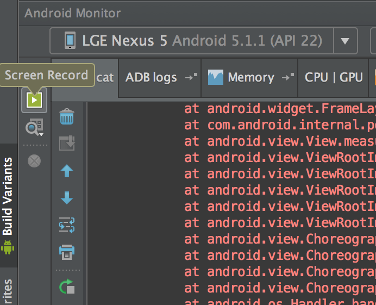Jump up the stack trace with up arrow
The width and height of the screenshot is (376, 305).
tap(67, 171)
